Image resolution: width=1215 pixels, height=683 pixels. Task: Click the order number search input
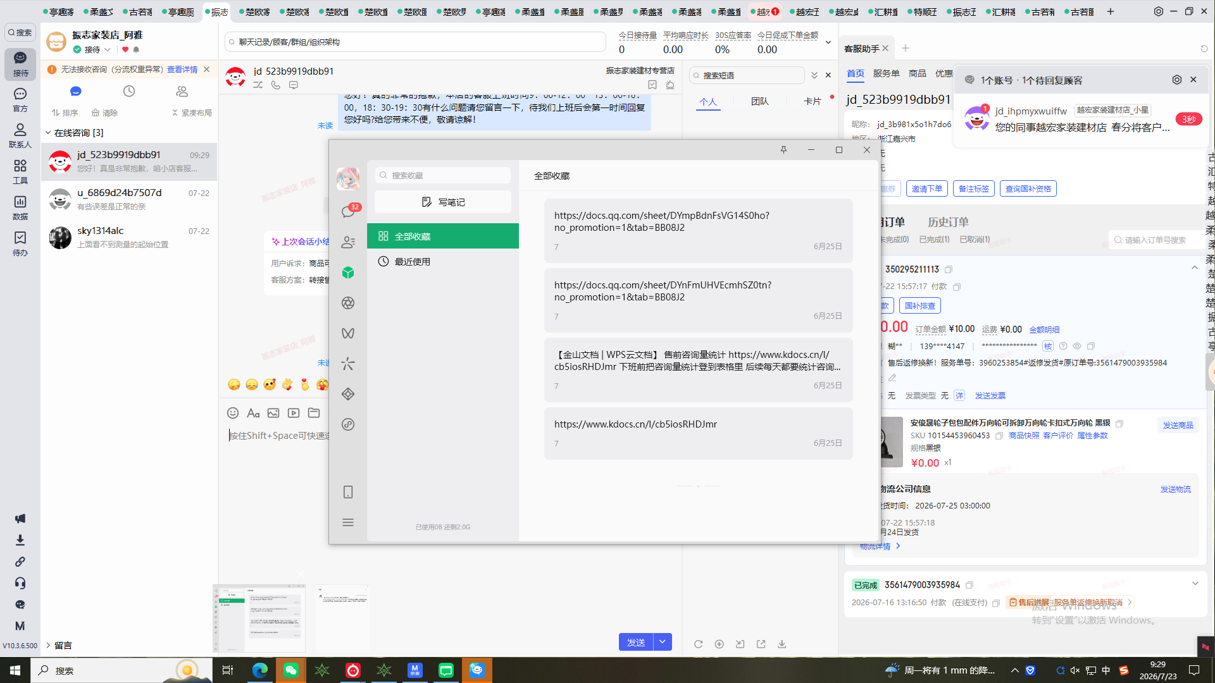tap(1158, 240)
